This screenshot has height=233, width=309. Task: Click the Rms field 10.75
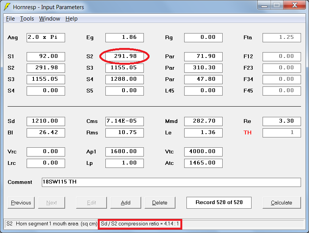pos(124,133)
